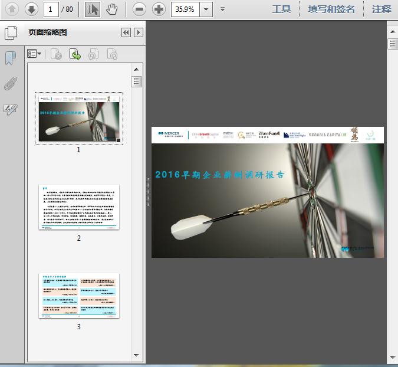Click the right arrow button in thumbnails header
Screen dimensions: 398x367
click(139, 33)
